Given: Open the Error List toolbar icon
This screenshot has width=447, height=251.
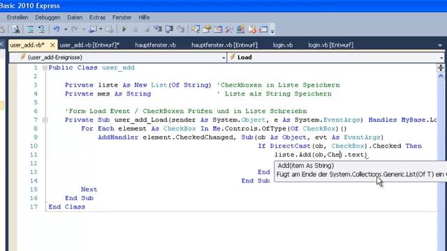Looking at the screenshot, I should pyautogui.click(x=252, y=29).
